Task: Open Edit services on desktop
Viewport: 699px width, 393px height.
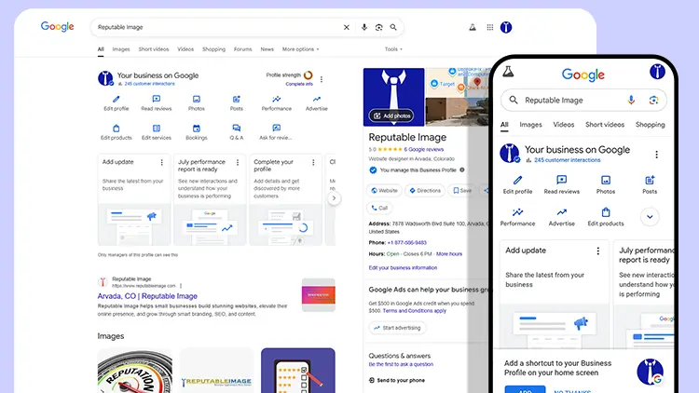Action: pyautogui.click(x=156, y=132)
